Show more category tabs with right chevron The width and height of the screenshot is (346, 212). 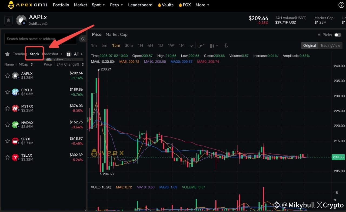(x=61, y=54)
